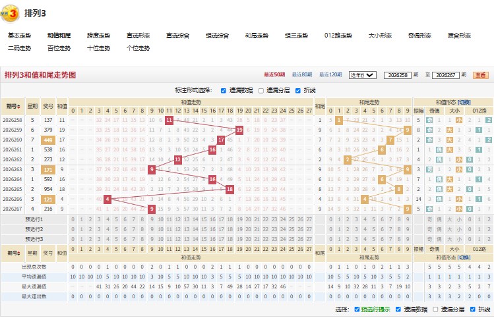Image resolution: width=494 pixels, height=318 pixels.
Task: Go to 组三走势 page
Action: click(296, 36)
